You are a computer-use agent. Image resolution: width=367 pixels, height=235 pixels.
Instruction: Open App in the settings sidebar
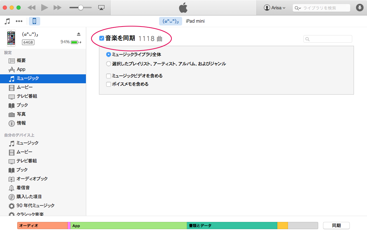click(43, 70)
